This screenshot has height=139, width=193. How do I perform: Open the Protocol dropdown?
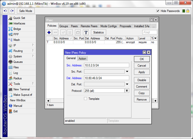[127, 91]
